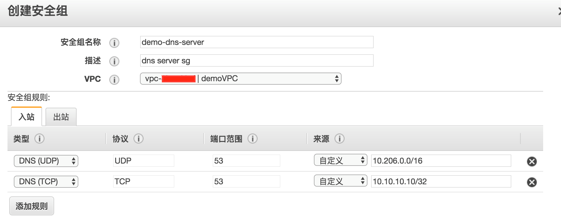The height and width of the screenshot is (220, 561).
Task: Click the demo-dns-server name field
Action: [x=257, y=42]
